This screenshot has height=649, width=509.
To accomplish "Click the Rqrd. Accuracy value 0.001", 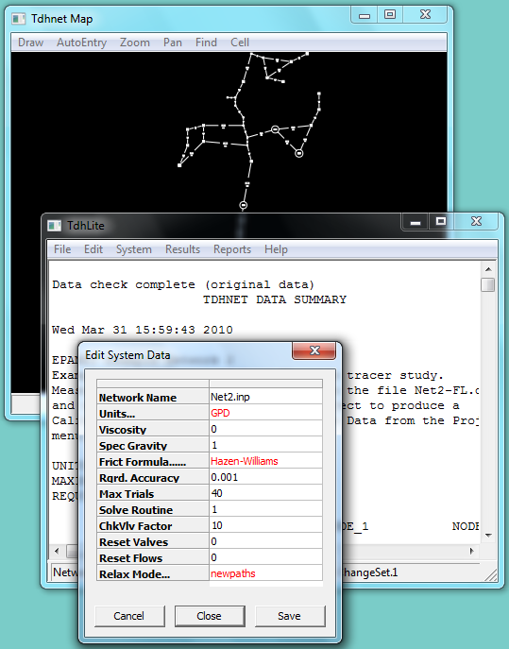I will (x=265, y=477).
